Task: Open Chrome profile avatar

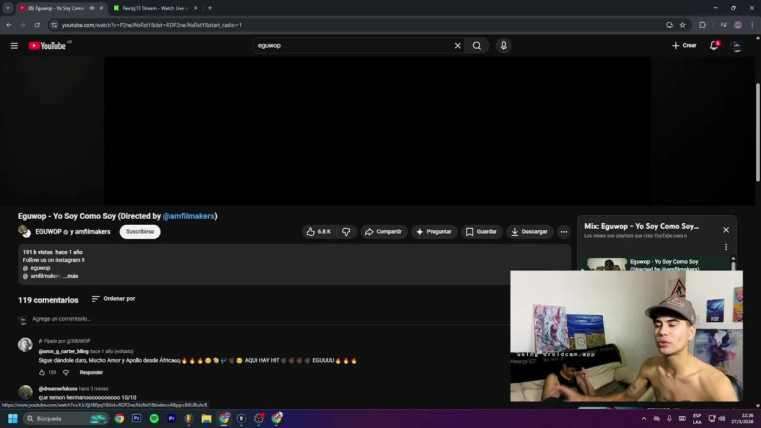Action: pyautogui.click(x=738, y=25)
